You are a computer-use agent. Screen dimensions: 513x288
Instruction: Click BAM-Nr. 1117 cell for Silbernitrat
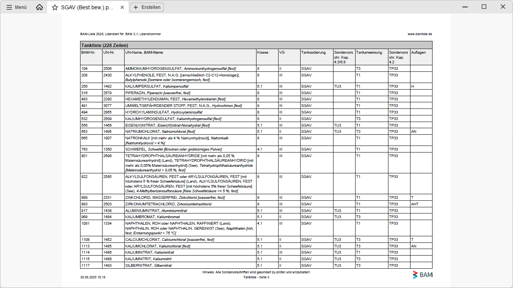[x=84, y=266]
